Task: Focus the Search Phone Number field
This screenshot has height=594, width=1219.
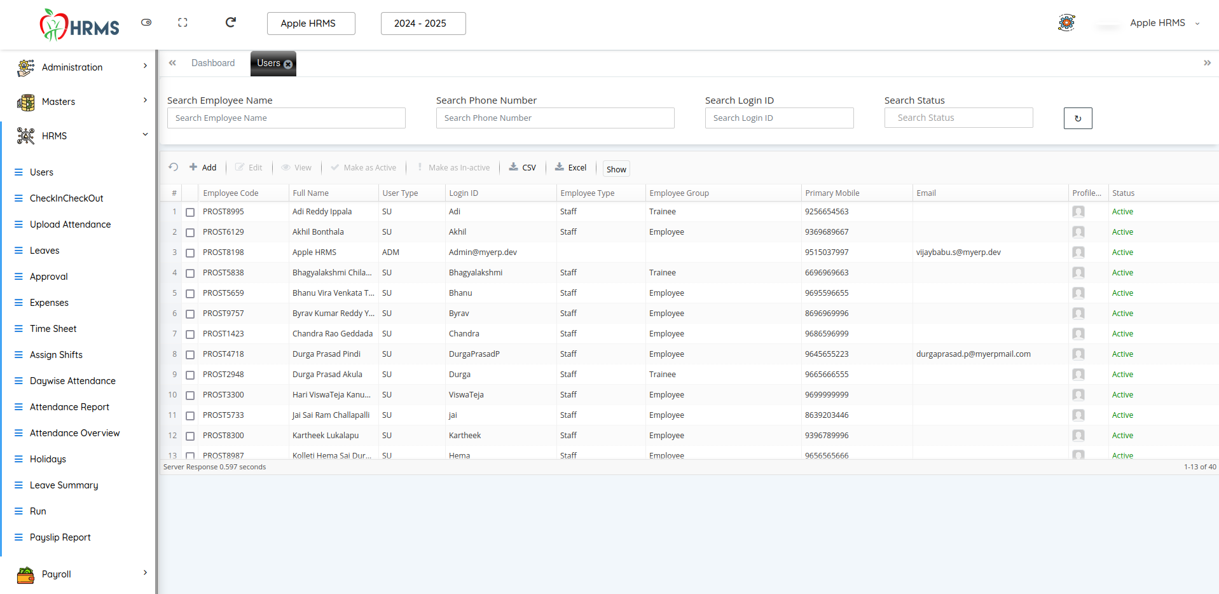Action: pyautogui.click(x=555, y=118)
